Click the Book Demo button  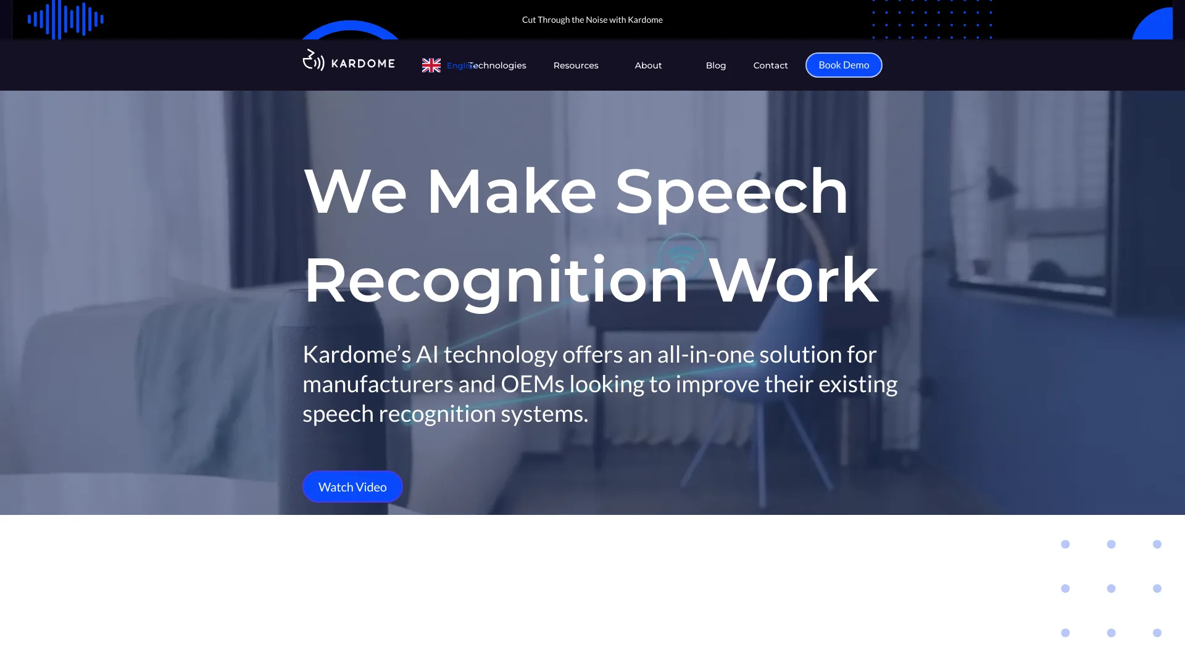click(843, 64)
